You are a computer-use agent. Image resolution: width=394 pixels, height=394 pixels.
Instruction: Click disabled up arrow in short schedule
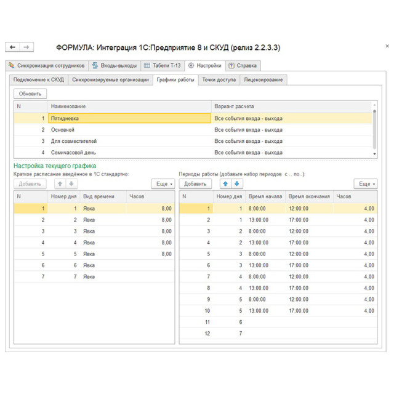pyautogui.click(x=60, y=183)
